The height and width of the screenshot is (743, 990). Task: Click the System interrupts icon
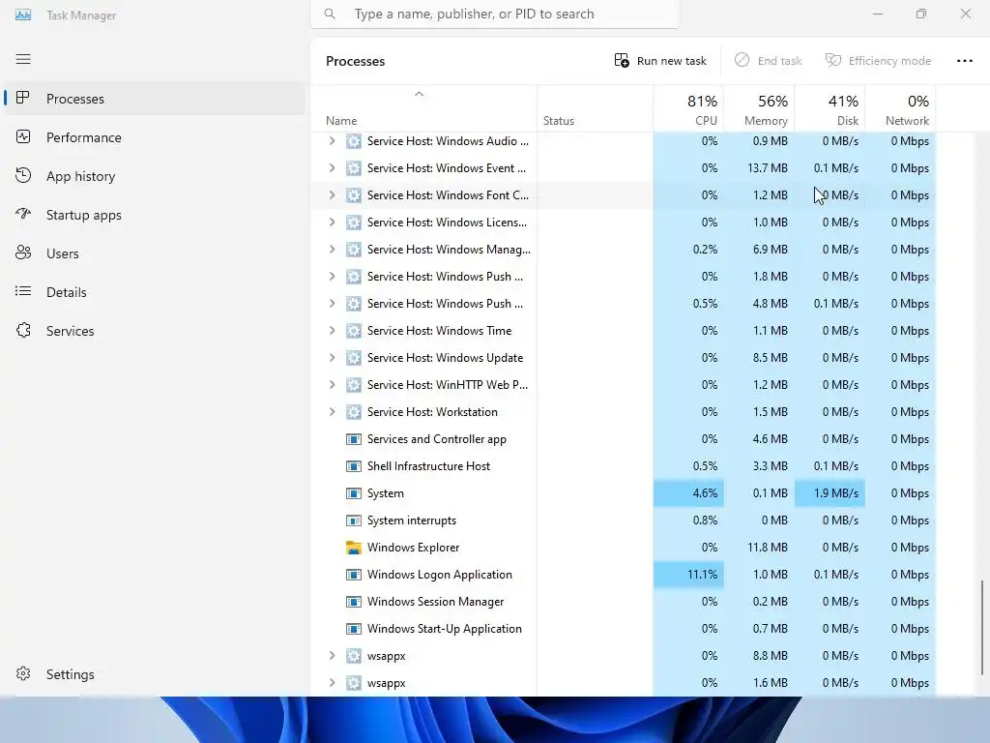354,520
